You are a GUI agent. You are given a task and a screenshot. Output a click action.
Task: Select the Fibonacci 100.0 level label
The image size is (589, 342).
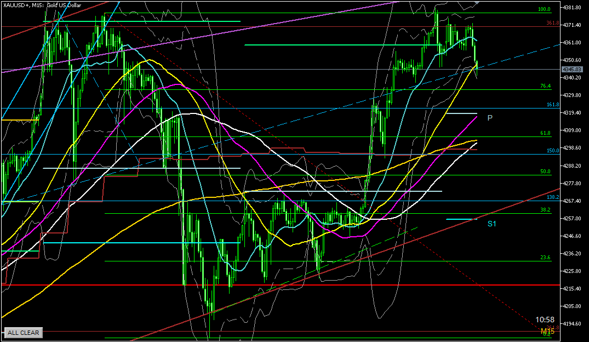coord(544,9)
